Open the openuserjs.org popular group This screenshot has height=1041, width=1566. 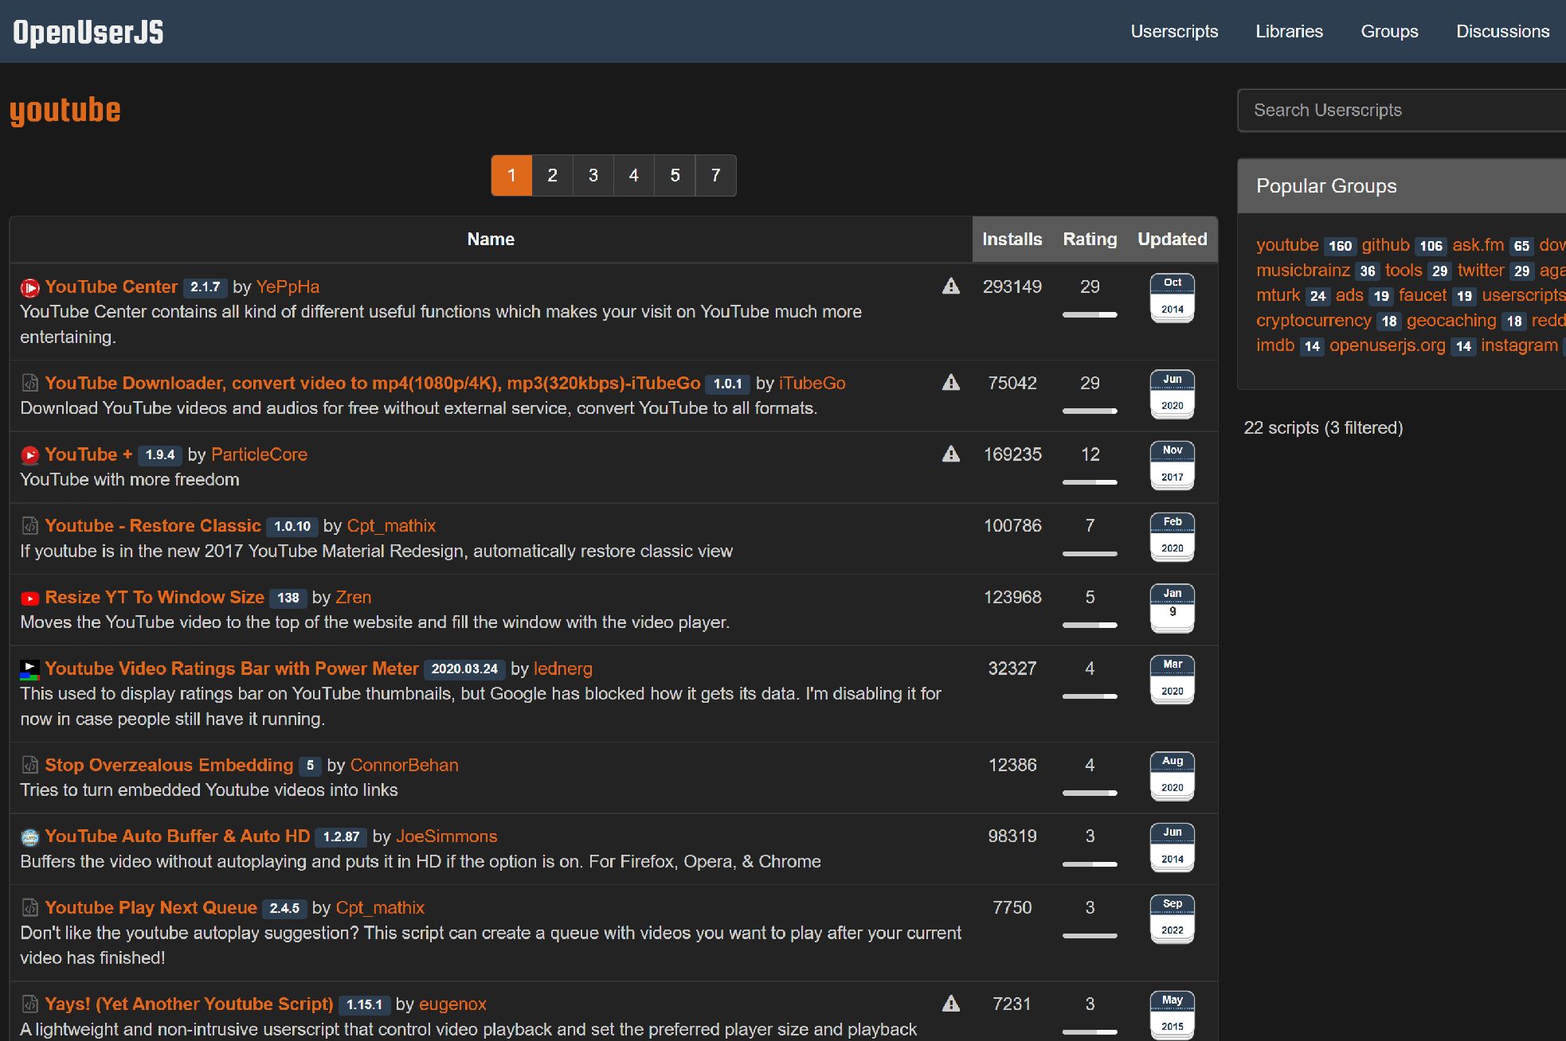coord(1387,345)
